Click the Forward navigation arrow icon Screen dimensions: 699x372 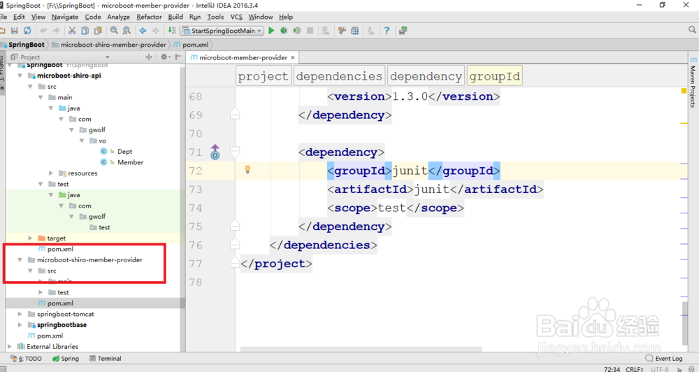pyautogui.click(x=156, y=30)
